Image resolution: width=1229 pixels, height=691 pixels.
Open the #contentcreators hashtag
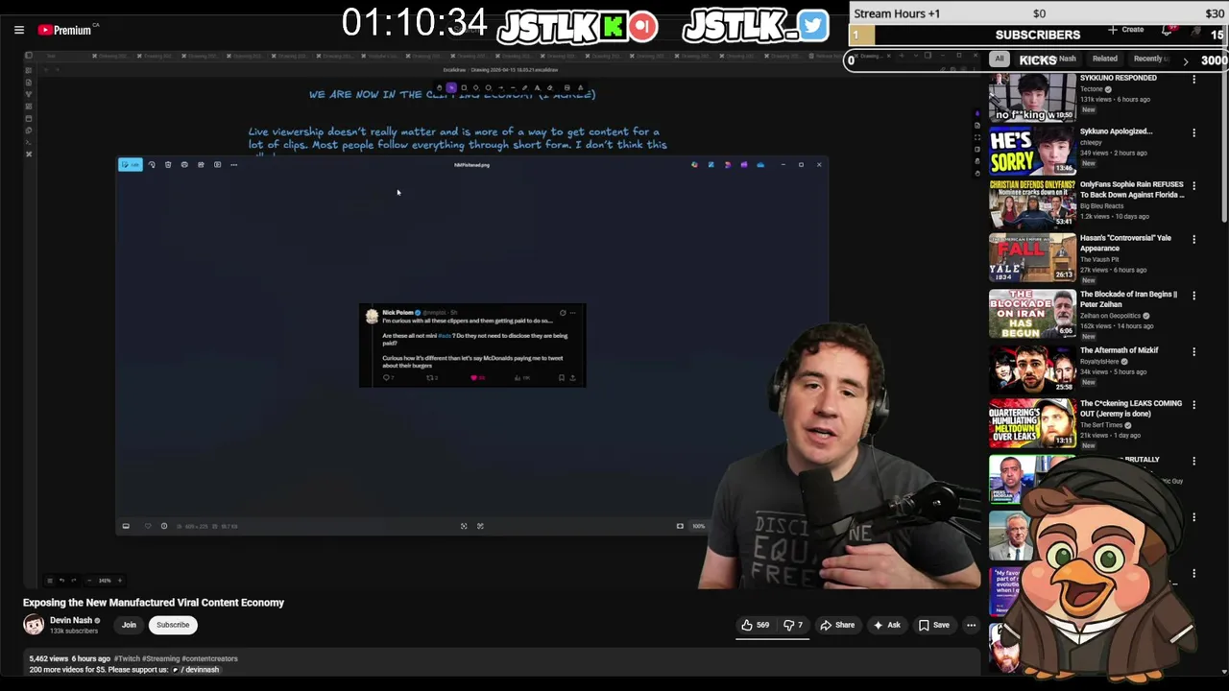point(209,658)
